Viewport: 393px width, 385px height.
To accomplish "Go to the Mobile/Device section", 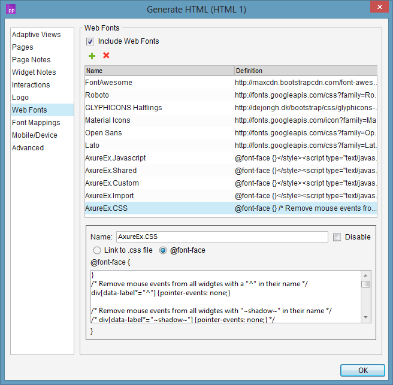I will coord(35,135).
